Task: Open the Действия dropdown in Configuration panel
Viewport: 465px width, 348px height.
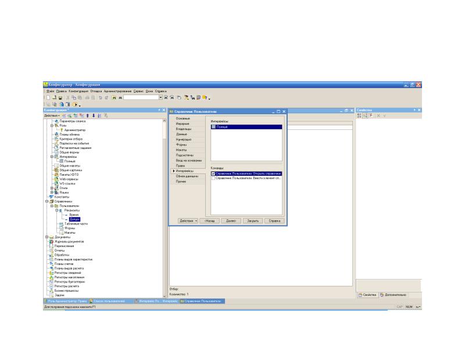Action: pyautogui.click(x=52, y=115)
